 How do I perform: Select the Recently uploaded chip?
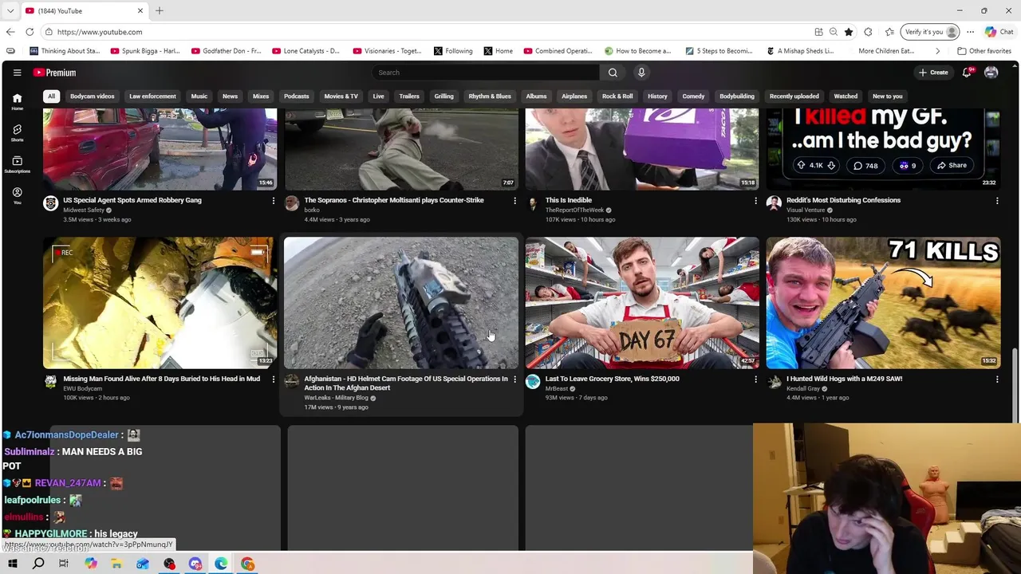pyautogui.click(x=794, y=96)
